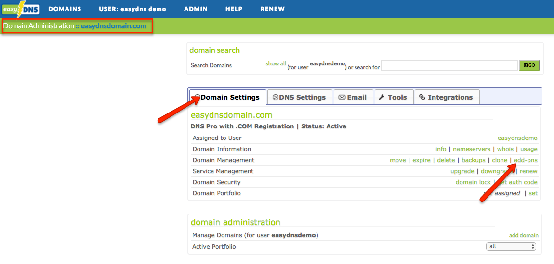554x264 pixels.
Task: Click the expire domain link
Action: (422, 160)
